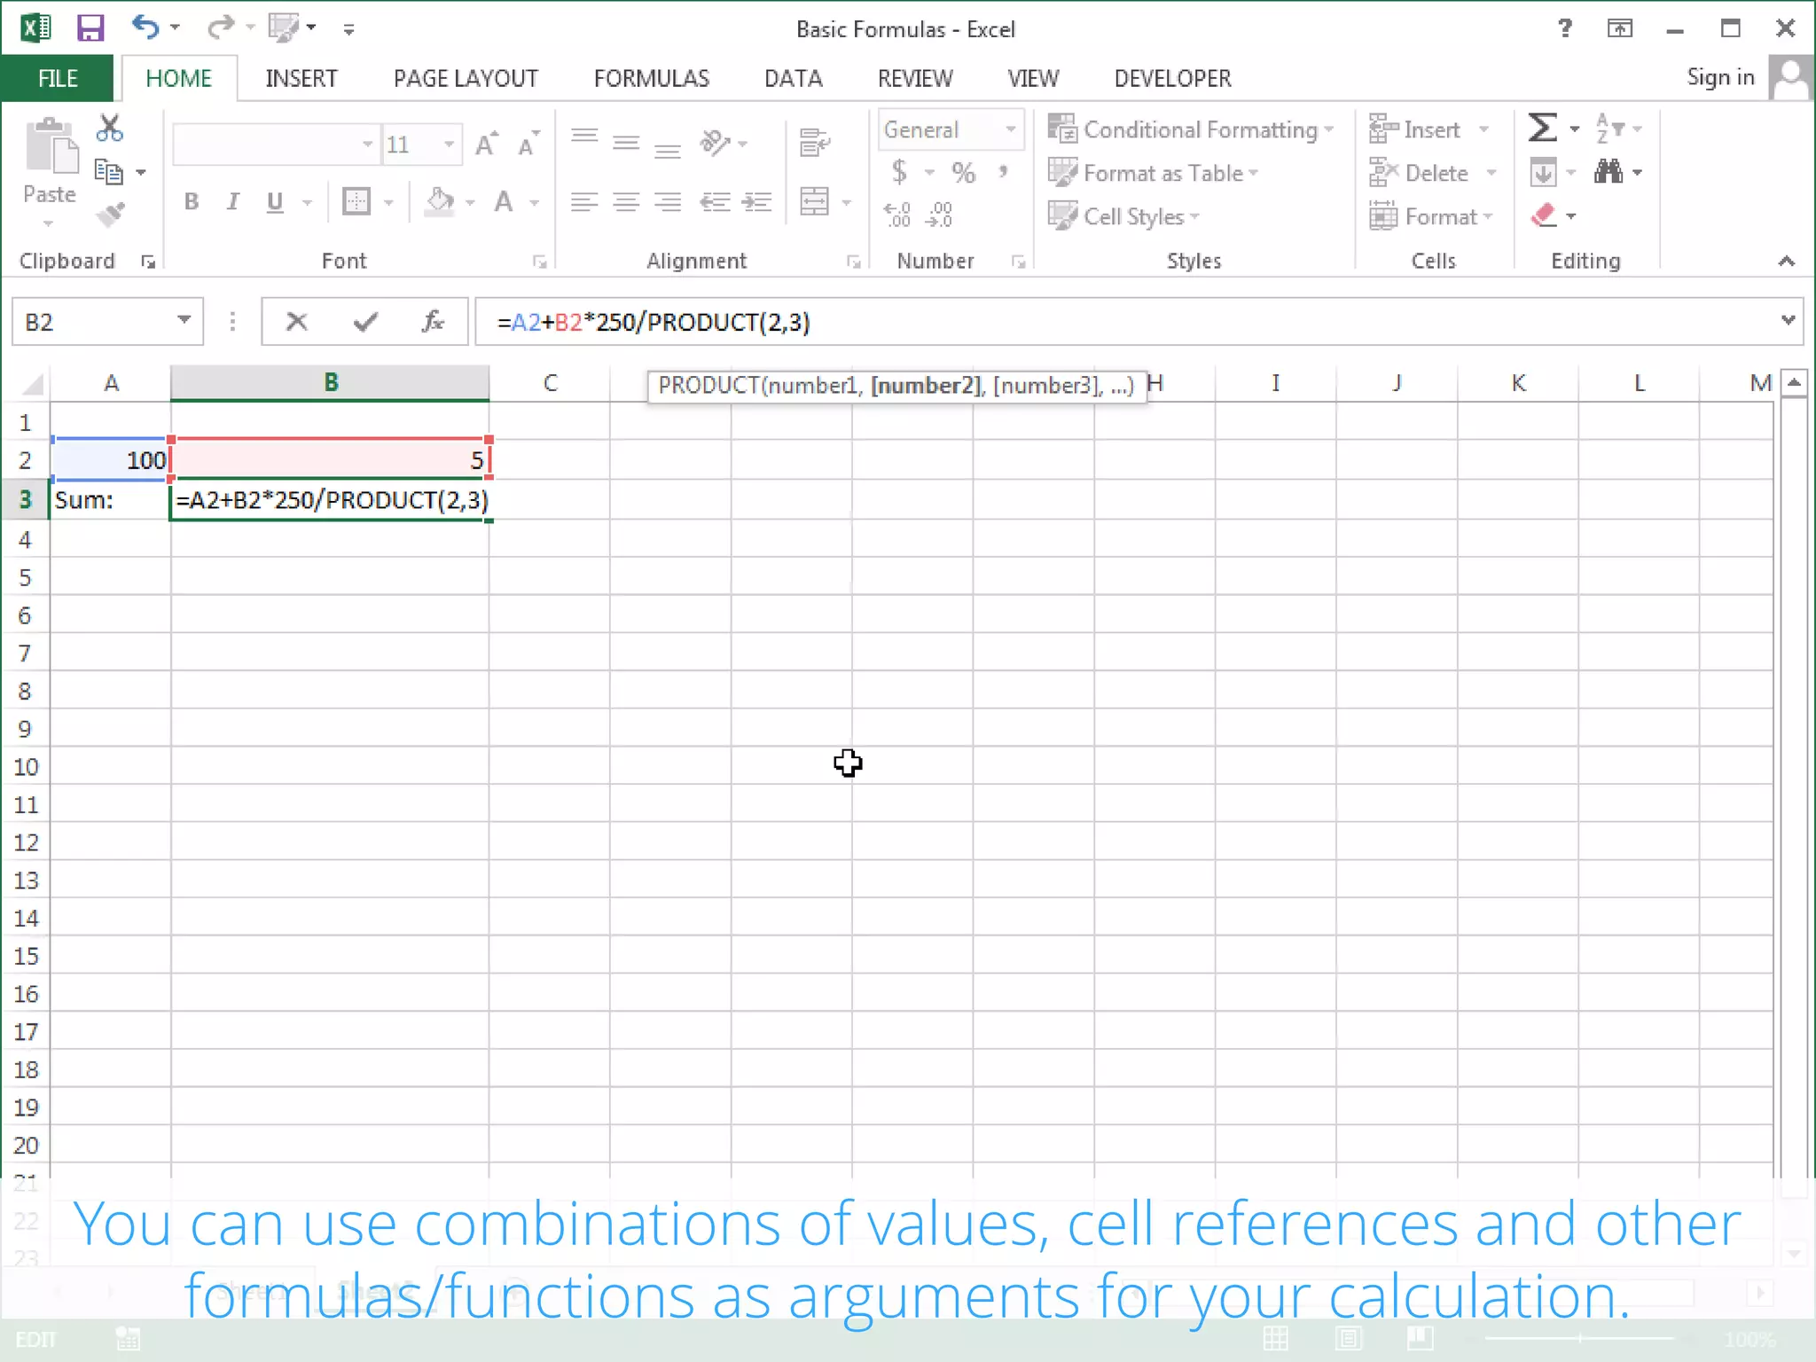This screenshot has width=1816, height=1362.
Task: Open the Name Box dropdown arrow
Action: point(184,320)
